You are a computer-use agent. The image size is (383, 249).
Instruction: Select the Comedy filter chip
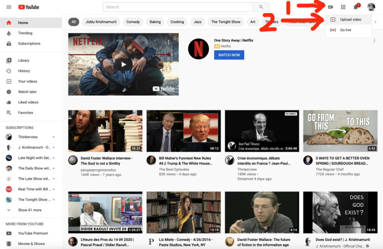pyautogui.click(x=133, y=22)
